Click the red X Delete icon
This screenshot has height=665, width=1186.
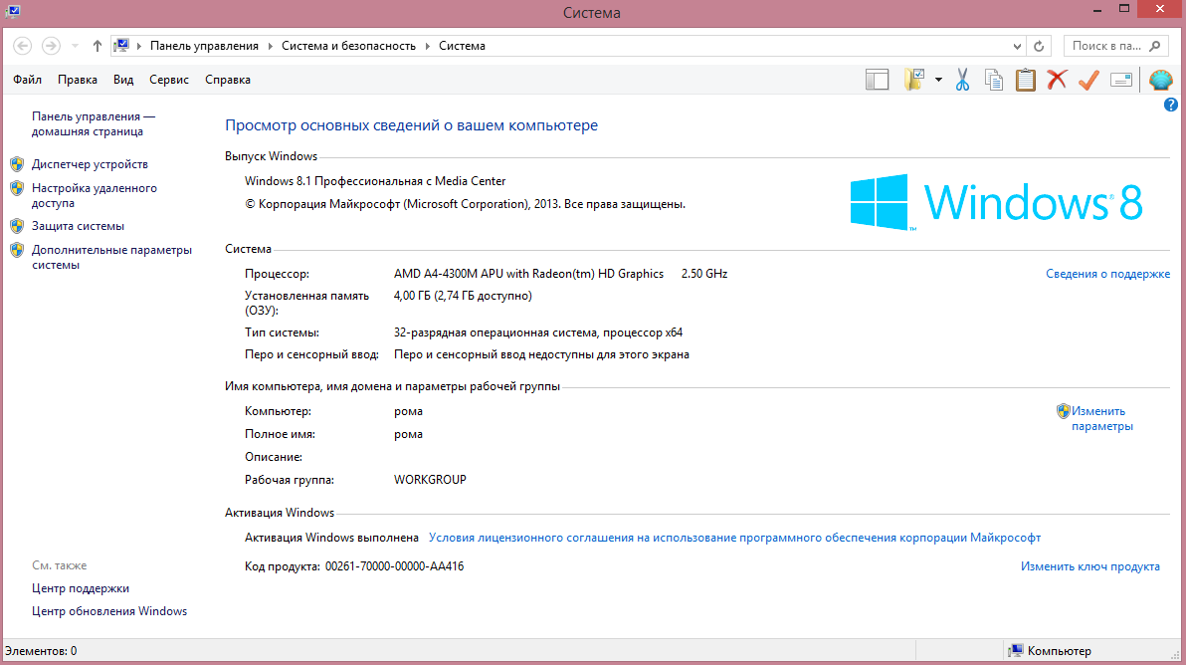[x=1057, y=80]
